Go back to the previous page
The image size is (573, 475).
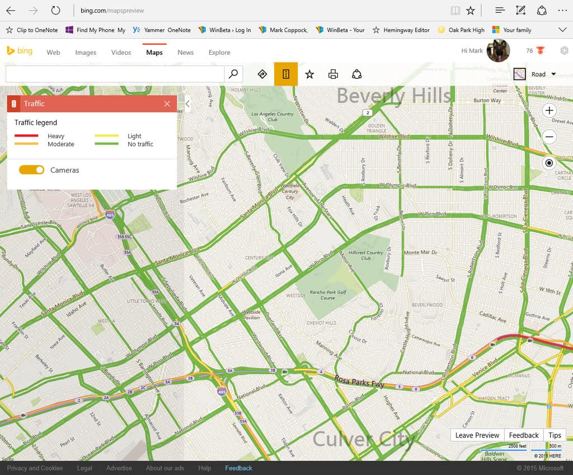pos(11,11)
